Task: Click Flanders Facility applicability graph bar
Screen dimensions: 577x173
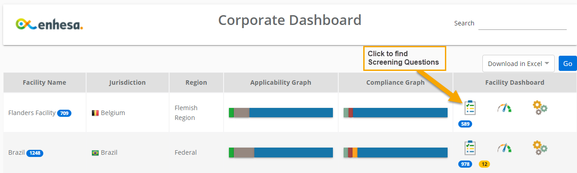Action: pos(281,112)
